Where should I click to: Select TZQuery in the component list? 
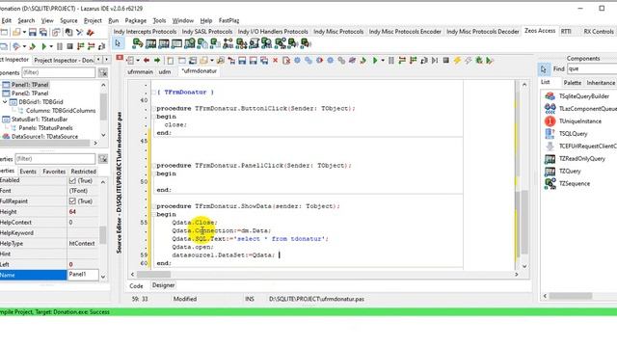pos(570,172)
